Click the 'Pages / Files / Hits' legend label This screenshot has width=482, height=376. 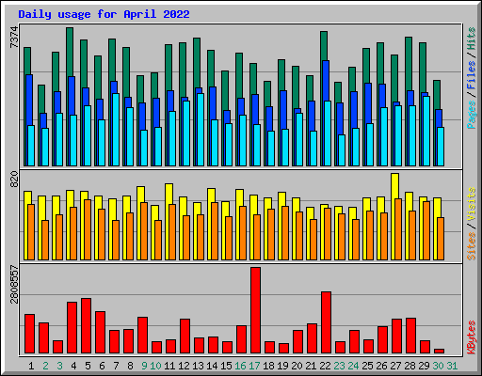(471, 78)
